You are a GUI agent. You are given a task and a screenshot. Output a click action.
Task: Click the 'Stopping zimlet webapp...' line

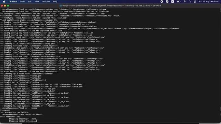pyautogui.click(x=22, y=121)
